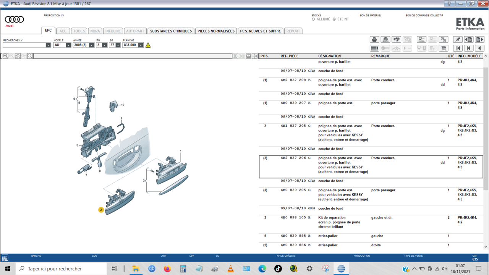The height and width of the screenshot is (275, 489).
Task: Select the ALLUMÉ stocks radio button
Action: [313, 19]
